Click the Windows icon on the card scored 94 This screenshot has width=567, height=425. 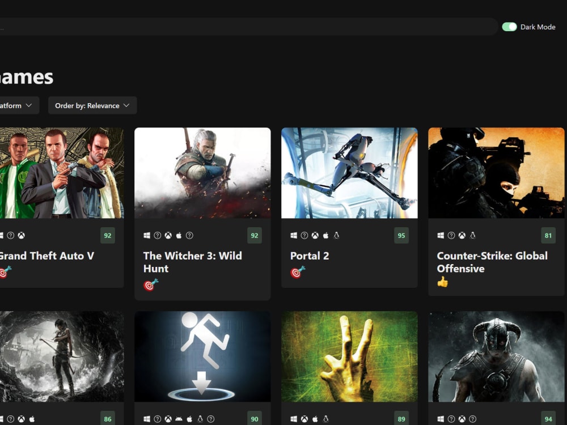441,419
